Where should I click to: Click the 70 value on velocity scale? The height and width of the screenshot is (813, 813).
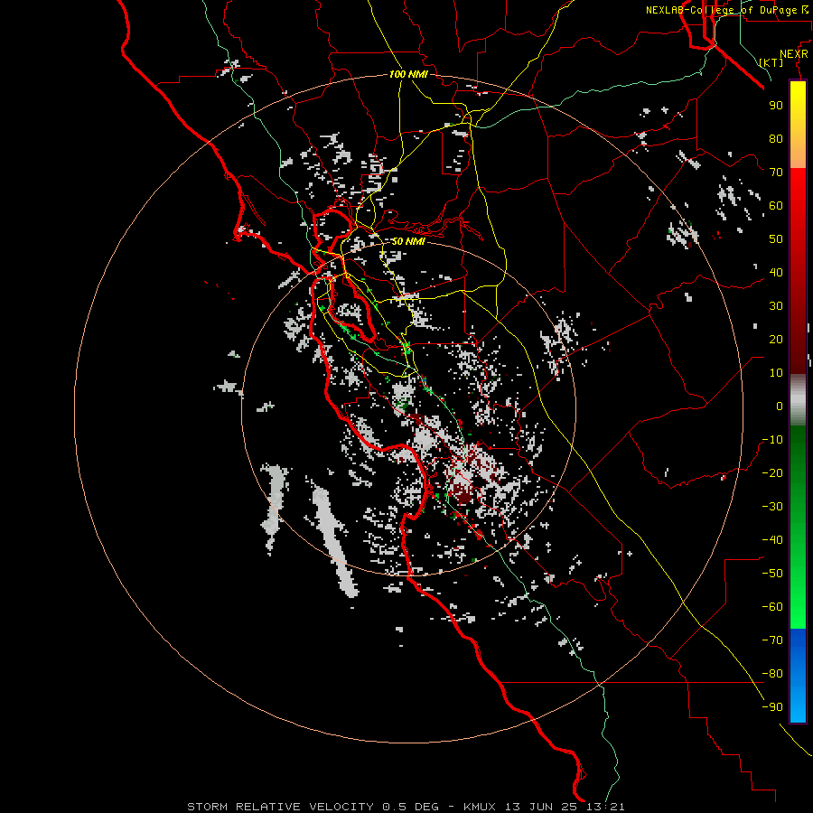point(776,173)
